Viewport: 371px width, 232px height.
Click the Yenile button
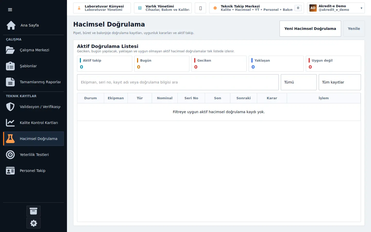[x=354, y=29]
